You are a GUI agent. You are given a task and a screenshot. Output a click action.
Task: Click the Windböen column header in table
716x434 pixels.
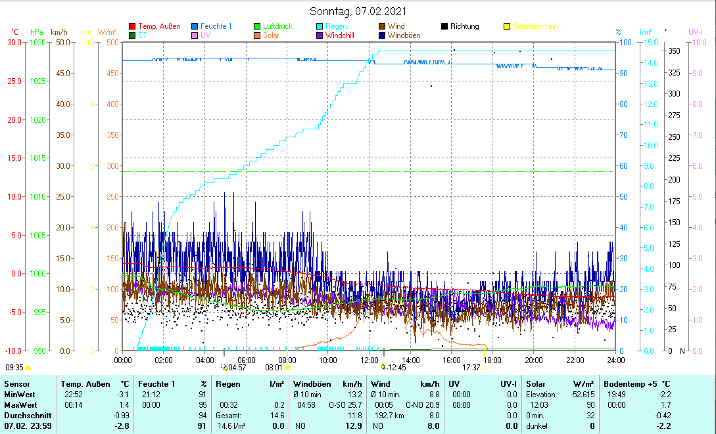(x=312, y=383)
